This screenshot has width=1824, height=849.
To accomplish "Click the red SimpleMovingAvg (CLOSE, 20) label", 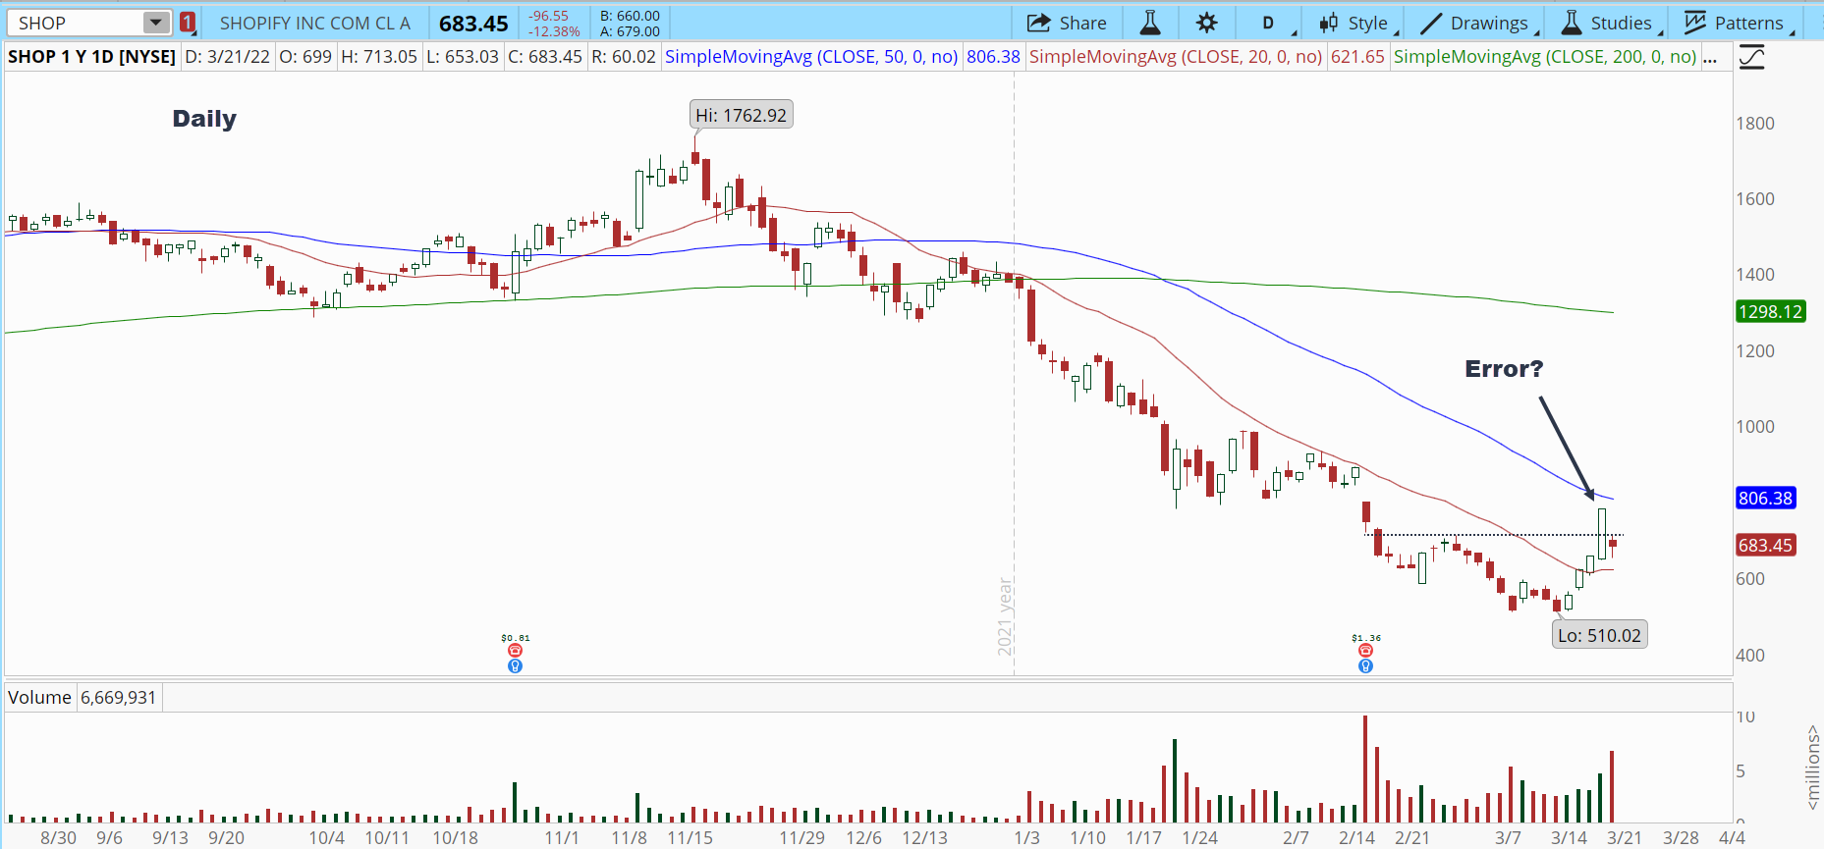I will pyautogui.click(x=1176, y=57).
